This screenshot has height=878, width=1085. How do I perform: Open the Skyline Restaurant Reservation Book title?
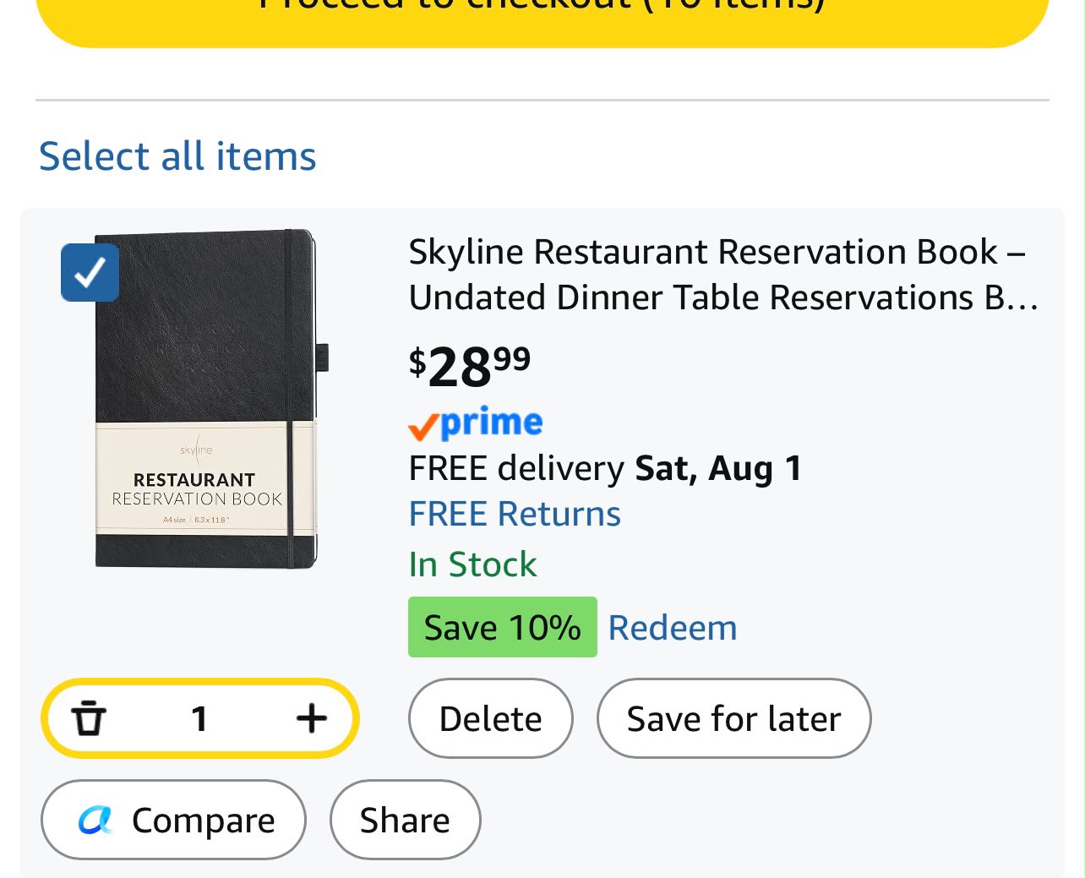point(723,275)
